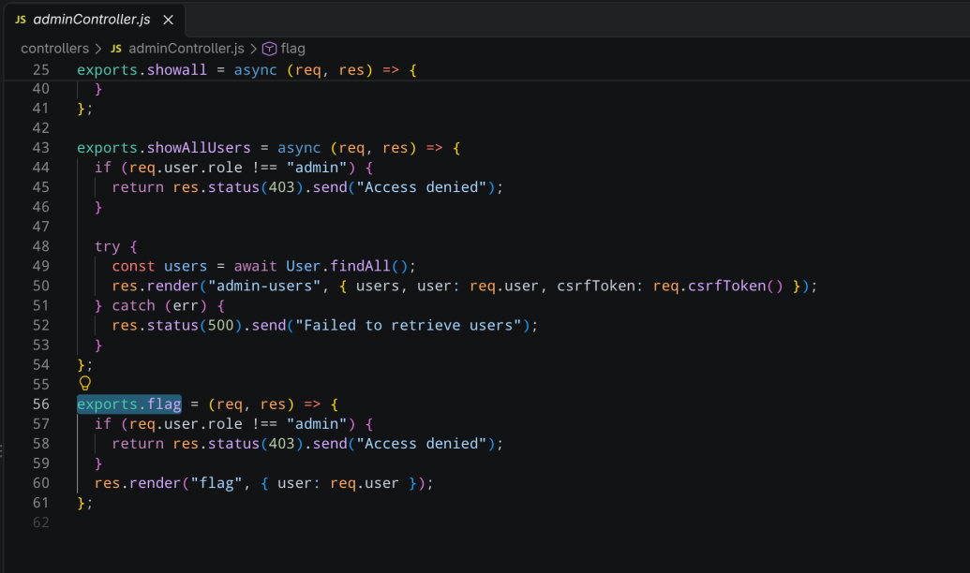970x573 pixels.
Task: Click the showAllUsers function name
Action: pos(199,148)
